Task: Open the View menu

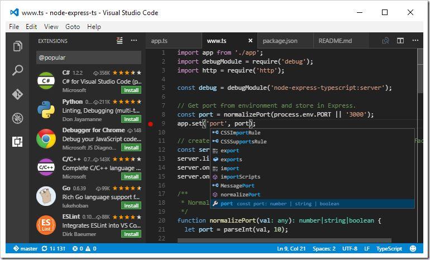Action: tap(51, 27)
